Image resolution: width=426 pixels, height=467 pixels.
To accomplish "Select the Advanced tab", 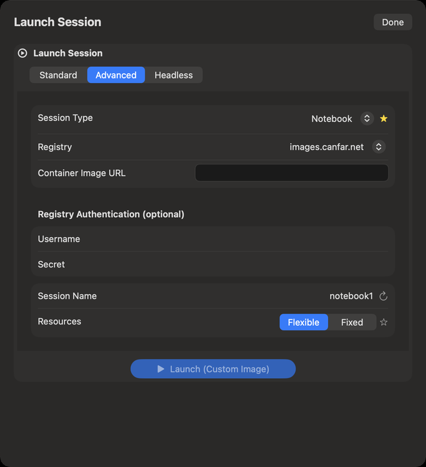I will point(116,75).
